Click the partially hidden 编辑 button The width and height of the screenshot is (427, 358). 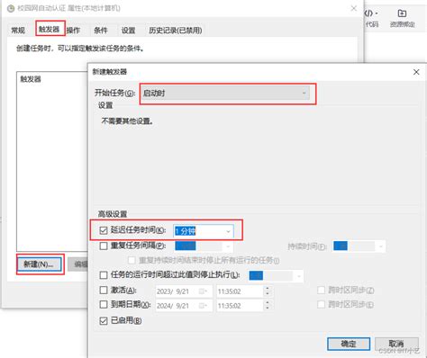coord(78,264)
